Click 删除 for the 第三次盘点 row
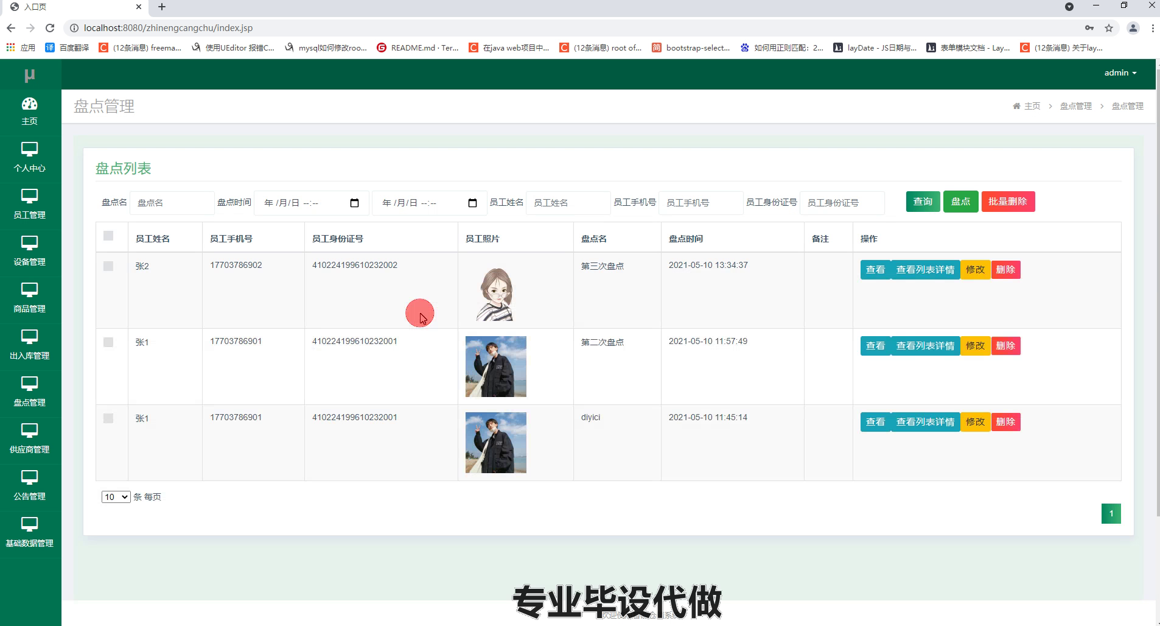 (1005, 270)
